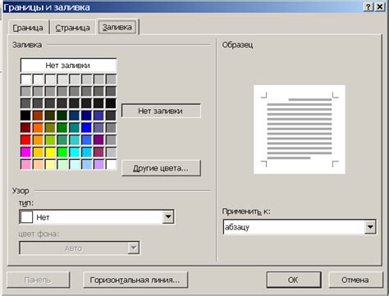Click the white Нет заливки button above the palette
The width and height of the screenshot is (389, 296).
point(68,66)
